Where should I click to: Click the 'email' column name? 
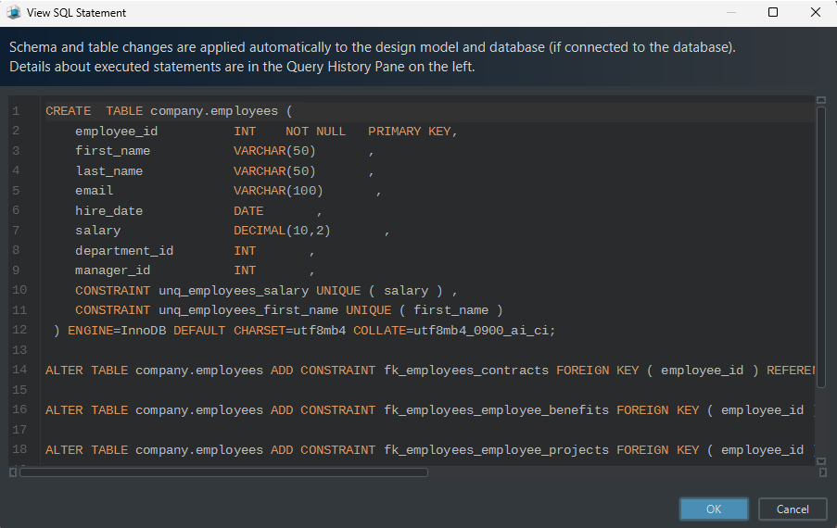coord(95,191)
